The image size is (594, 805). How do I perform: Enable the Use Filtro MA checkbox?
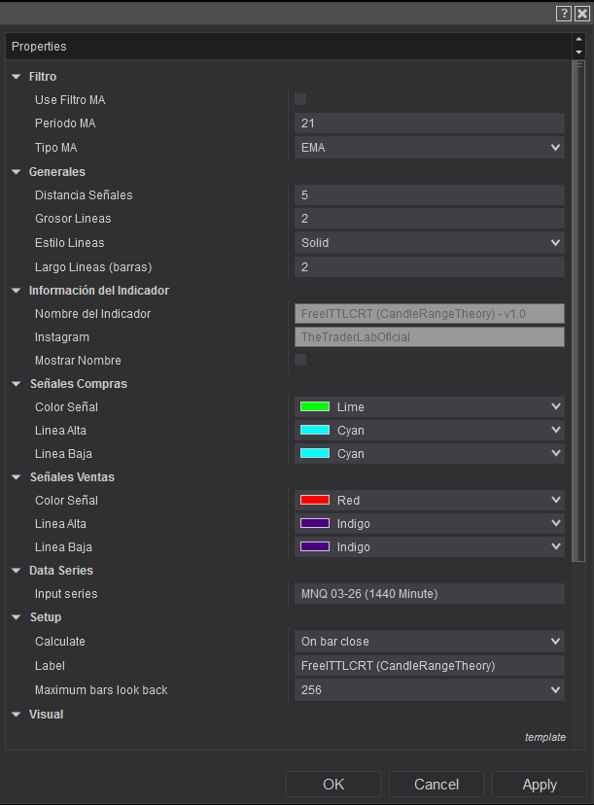(x=300, y=99)
